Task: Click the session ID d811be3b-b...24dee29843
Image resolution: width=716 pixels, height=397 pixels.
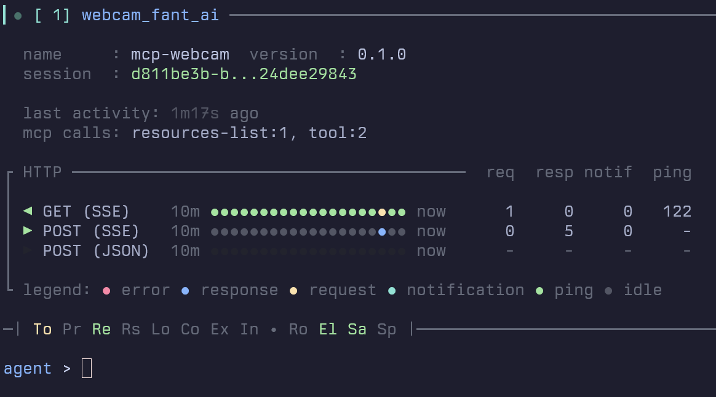Action: [x=244, y=74]
